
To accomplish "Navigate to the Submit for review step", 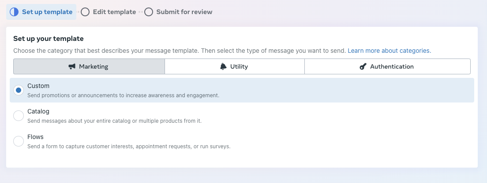I will point(184,12).
